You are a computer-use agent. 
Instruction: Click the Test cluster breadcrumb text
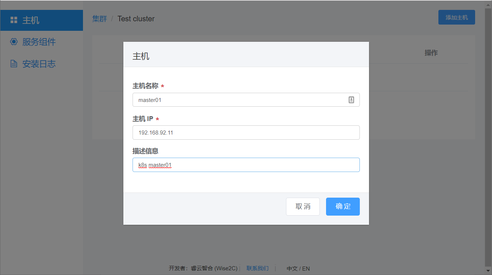[x=136, y=19]
